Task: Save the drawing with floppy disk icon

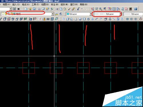Action: (x=34, y=9)
